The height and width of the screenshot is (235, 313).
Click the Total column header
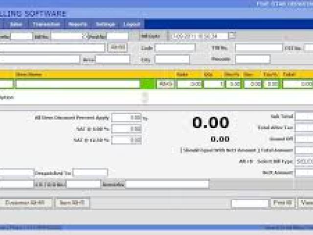289,74
